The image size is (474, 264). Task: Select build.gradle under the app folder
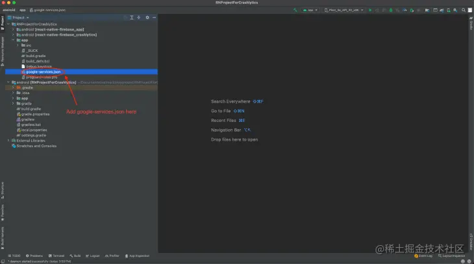click(33, 56)
